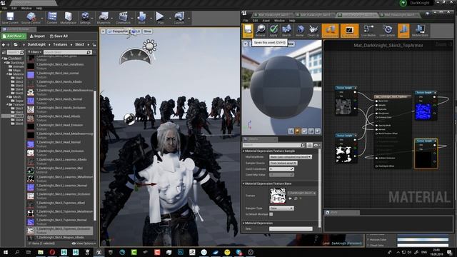Collapse Material Expression Texture Base section
The width and height of the screenshot is (457, 257).
[x=243, y=183]
